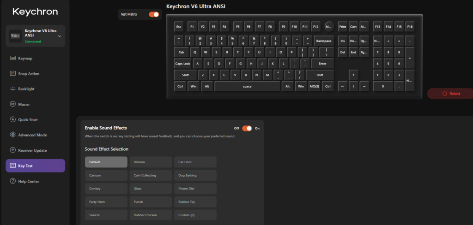Select the Default sound effect
473x225 pixels.
(x=106, y=162)
